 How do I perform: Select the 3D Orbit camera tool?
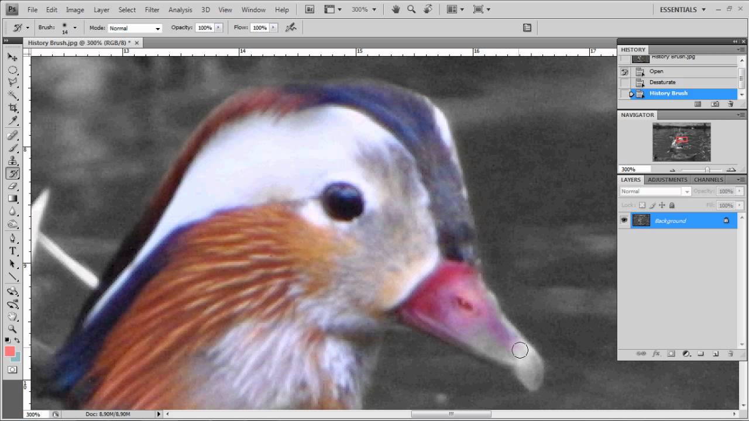point(12,304)
